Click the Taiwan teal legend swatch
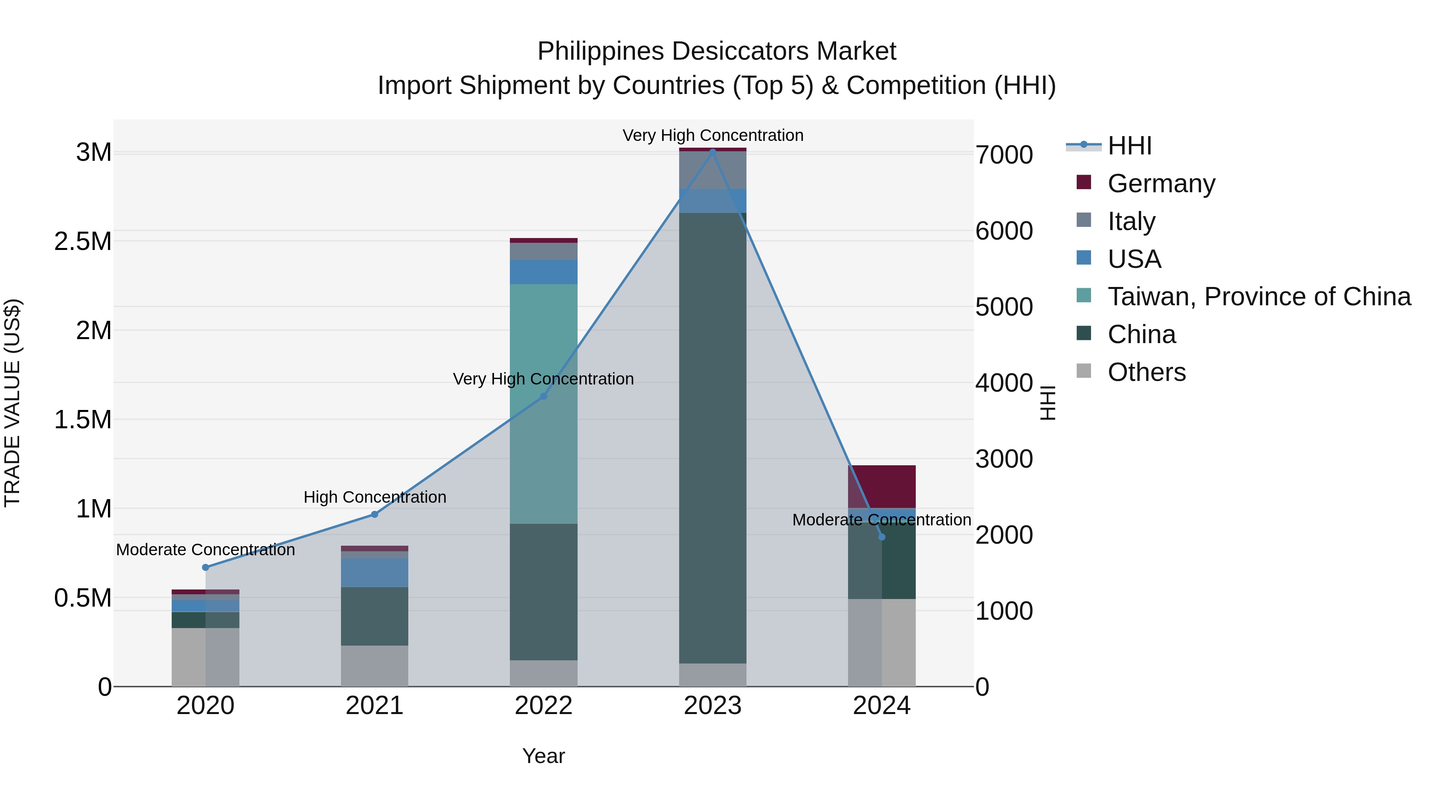The image size is (1434, 806). tap(1084, 295)
